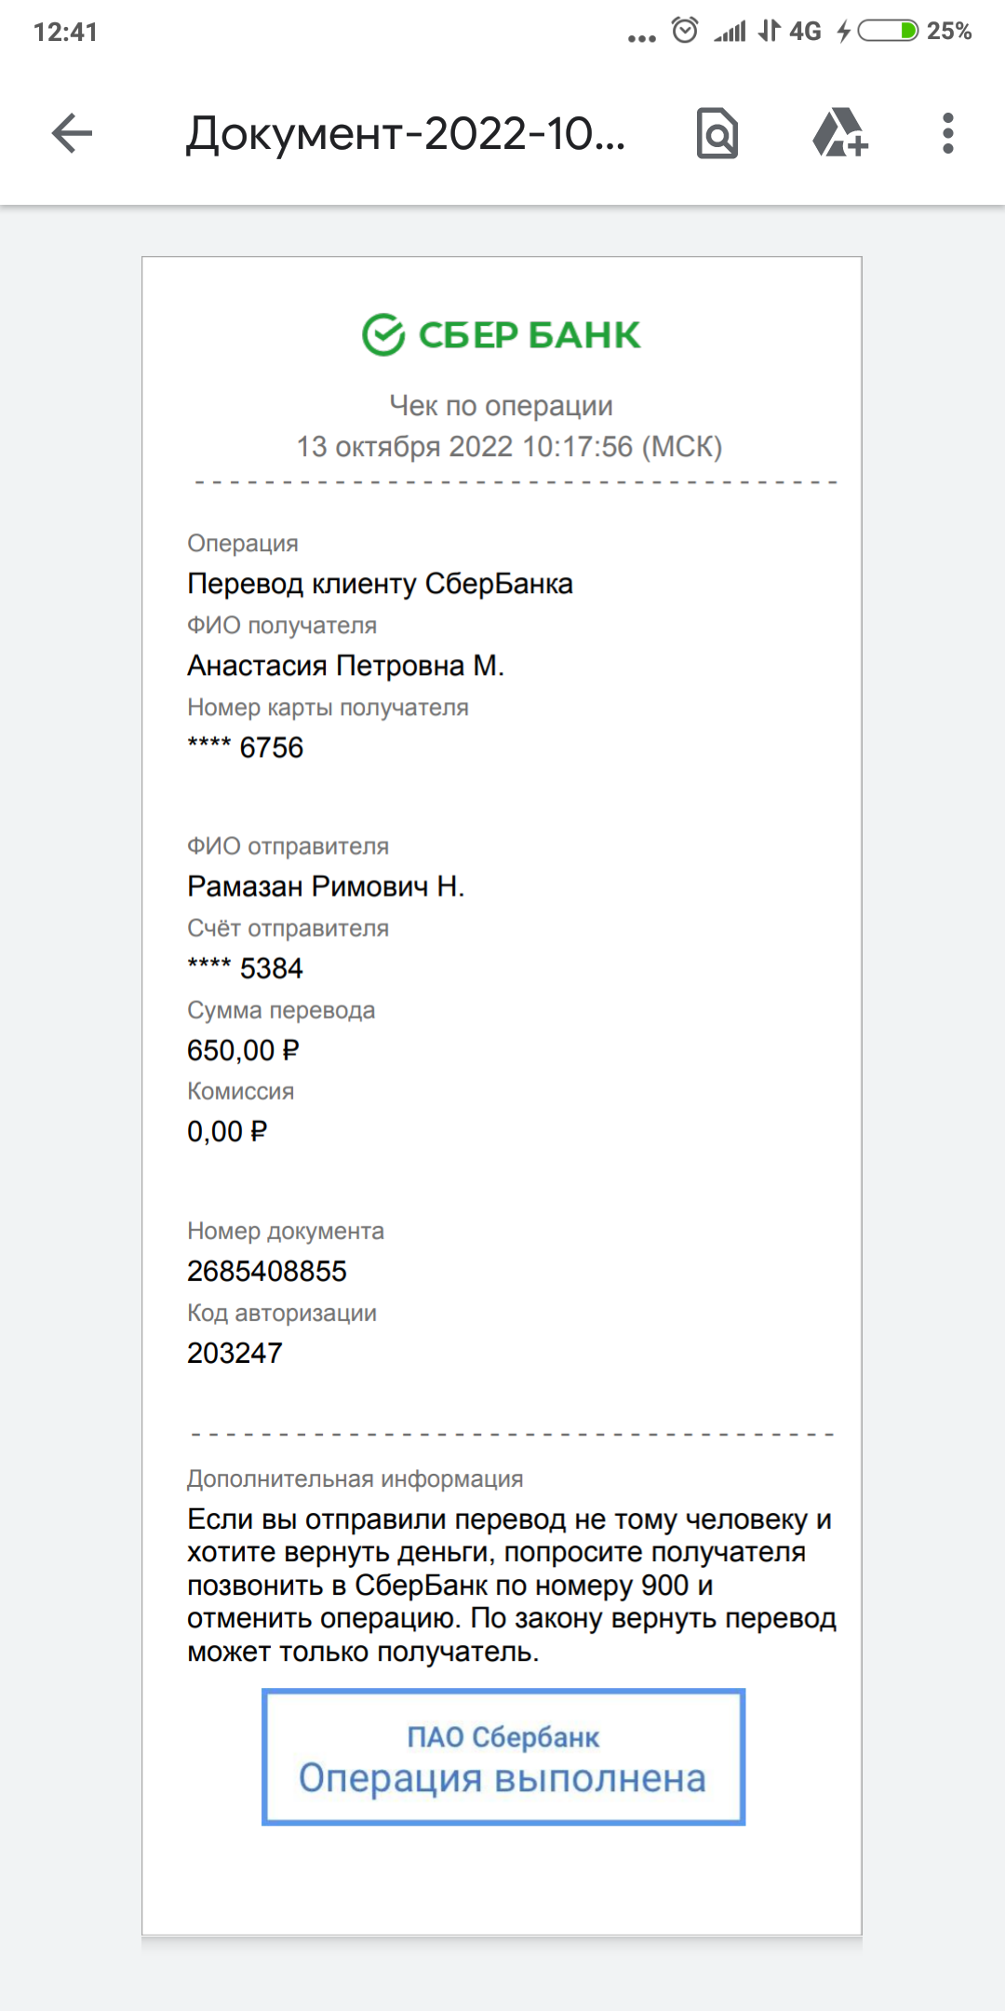Screen dimensions: 1005x2011
Task: Tap the alarm clock status icon
Action: tap(685, 31)
